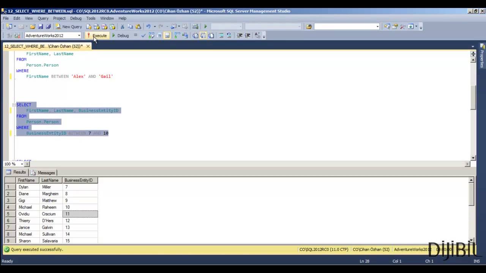Toggle IntelliSense Enabled icon
Viewport: 486px width, 273px height.
[x=167, y=36]
